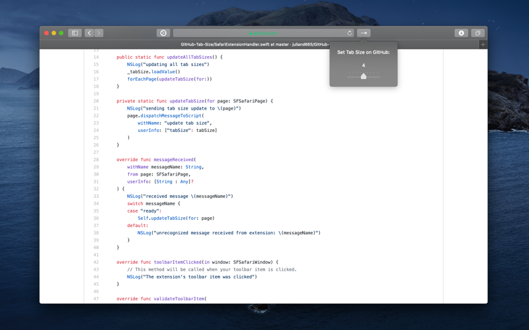Open the circular extension icon left of address bar
The image size is (529, 330).
(x=163, y=33)
